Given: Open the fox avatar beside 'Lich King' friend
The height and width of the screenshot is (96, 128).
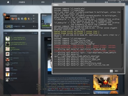Looking at the screenshot, I should [x=7, y=54].
